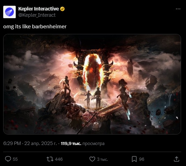The height and width of the screenshot is (166, 186).
Task: Open the 119,9 тыс. просмотра view stats
Action: (83, 144)
